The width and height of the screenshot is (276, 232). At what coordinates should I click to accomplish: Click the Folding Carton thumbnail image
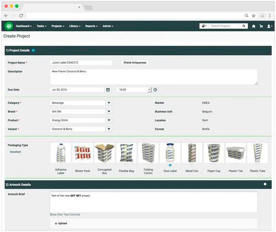[x=148, y=153]
